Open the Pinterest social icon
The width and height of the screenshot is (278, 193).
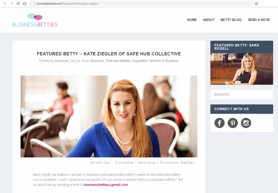[x=233, y=123]
